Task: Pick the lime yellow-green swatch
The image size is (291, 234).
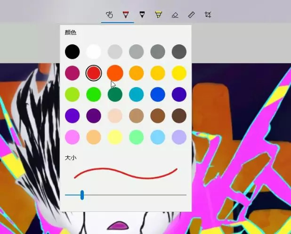Action: pyautogui.click(x=73, y=94)
